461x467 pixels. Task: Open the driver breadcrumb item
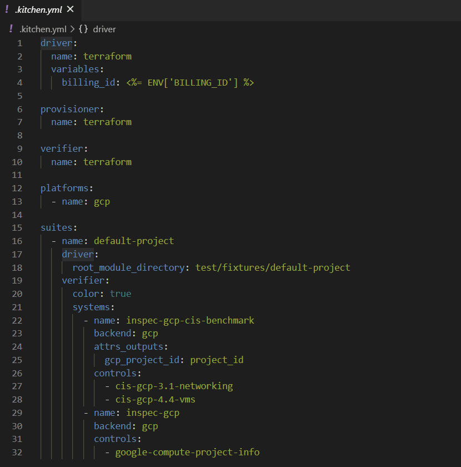click(103, 29)
